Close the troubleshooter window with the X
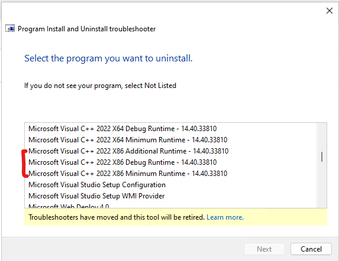339x261 pixels. [330, 11]
